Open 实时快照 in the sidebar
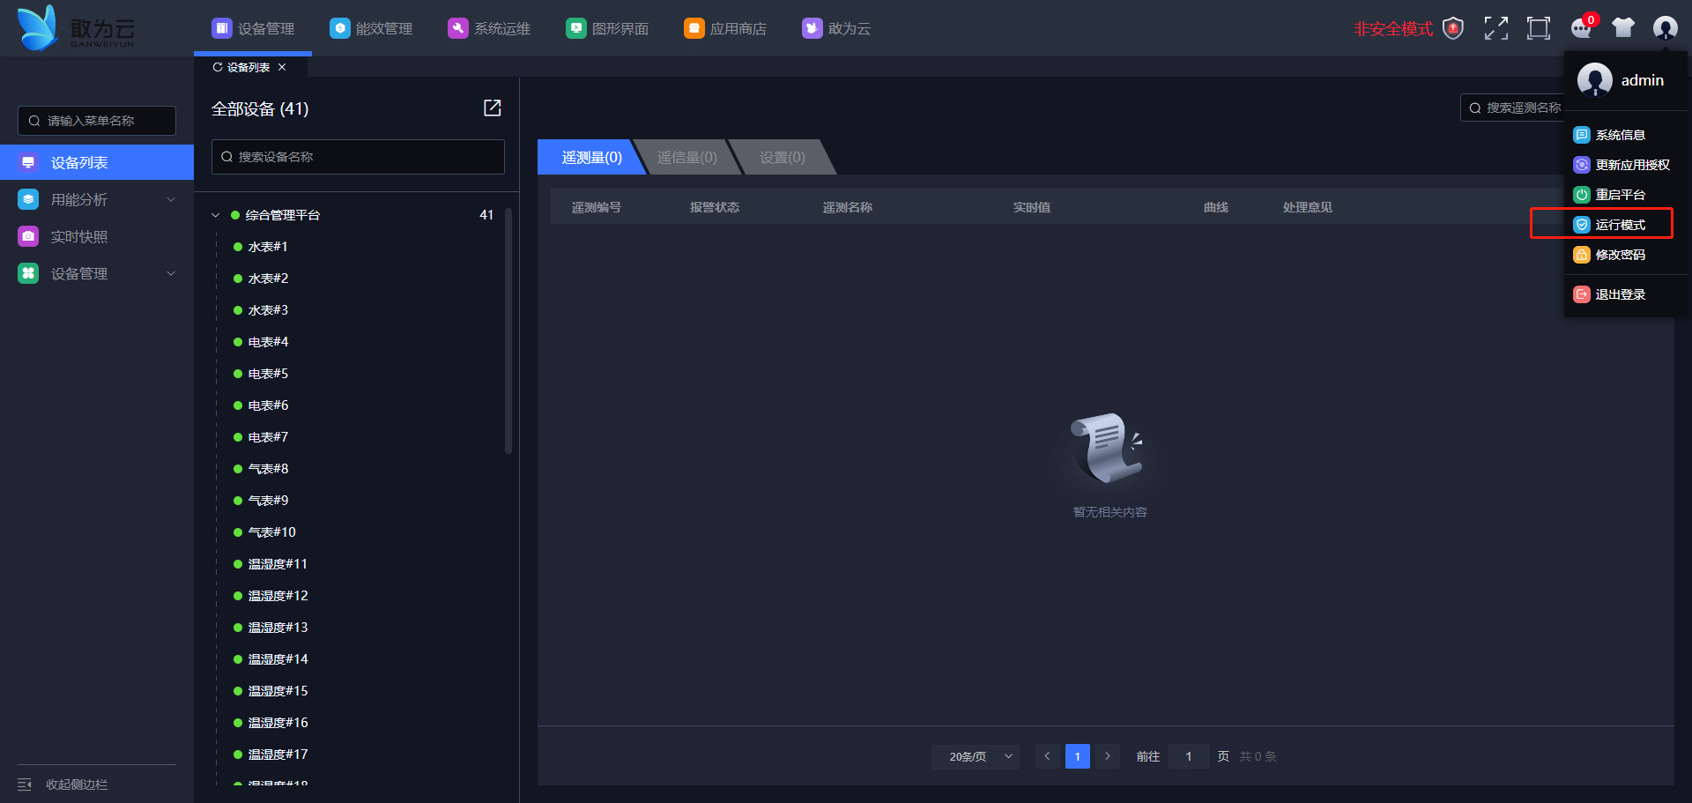This screenshot has height=803, width=1692. click(97, 236)
